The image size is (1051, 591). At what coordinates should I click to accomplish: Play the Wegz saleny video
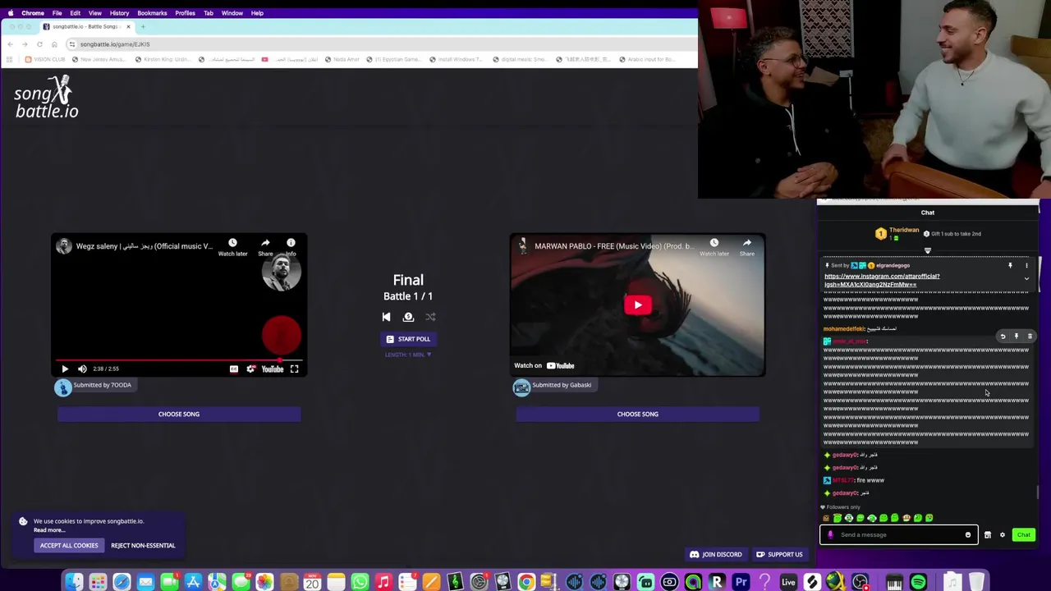coord(65,369)
